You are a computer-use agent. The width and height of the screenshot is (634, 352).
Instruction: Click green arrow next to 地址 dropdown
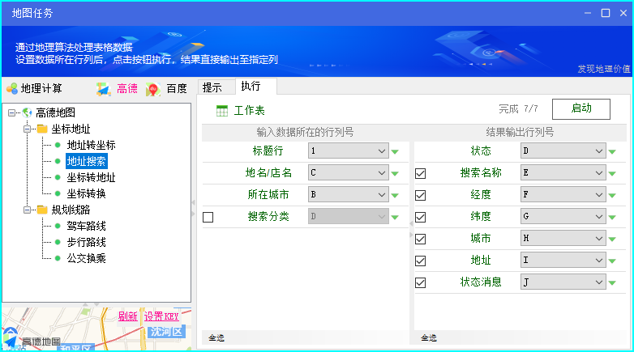coord(612,261)
